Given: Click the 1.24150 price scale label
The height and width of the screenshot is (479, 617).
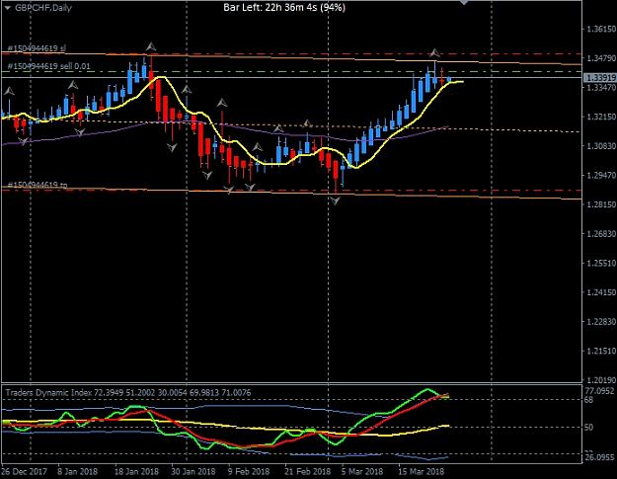Looking at the screenshot, I should pos(600,292).
